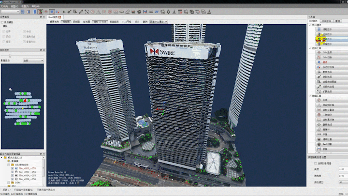Open the File (F) menu
Screen dimensions: 348x196
point(4,6)
